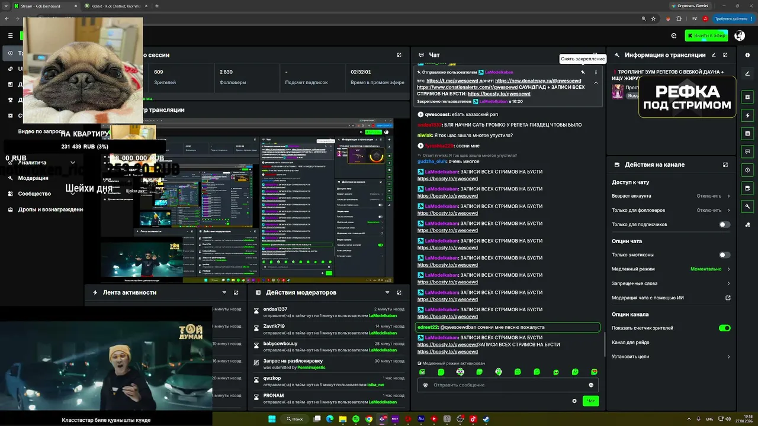Open account age setting
Screen dimensions: 758x426
pos(671,196)
